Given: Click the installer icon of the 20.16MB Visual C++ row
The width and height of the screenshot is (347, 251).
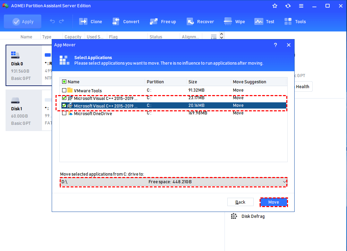Looking at the screenshot, I should click(70, 106).
